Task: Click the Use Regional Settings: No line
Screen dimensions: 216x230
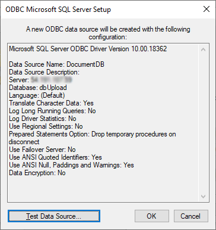Action: tap(46, 126)
